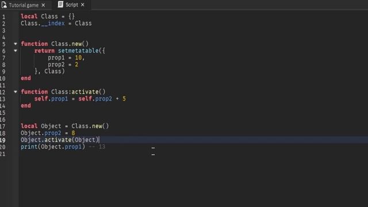The height and width of the screenshot is (207, 368).
Task: Click 'Object.activate(Object)' line
Action: [60, 140]
